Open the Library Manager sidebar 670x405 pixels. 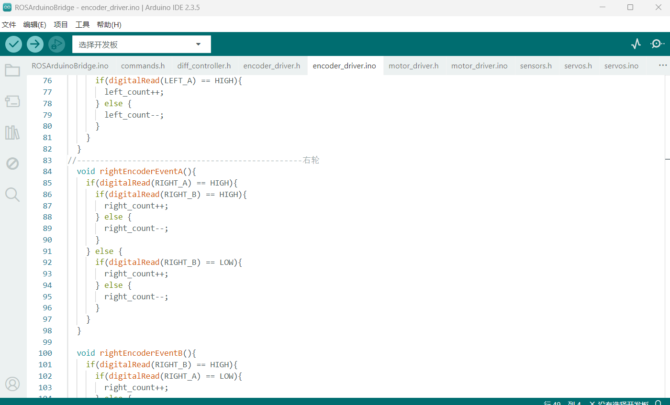tap(12, 132)
